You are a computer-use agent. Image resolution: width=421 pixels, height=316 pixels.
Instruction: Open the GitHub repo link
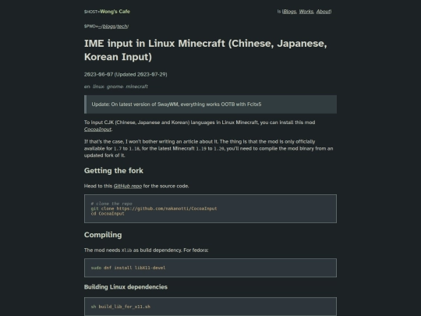point(128,186)
